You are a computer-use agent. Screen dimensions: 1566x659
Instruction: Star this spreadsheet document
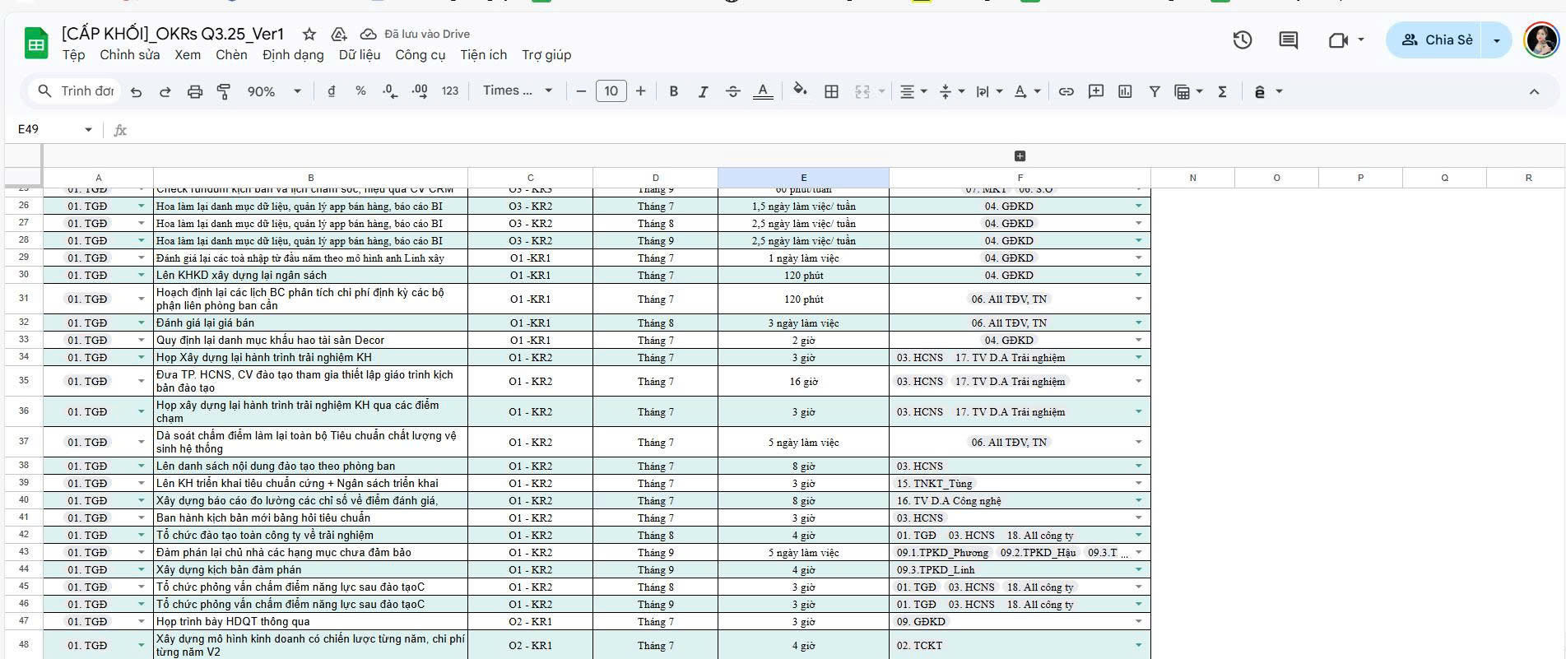309,34
